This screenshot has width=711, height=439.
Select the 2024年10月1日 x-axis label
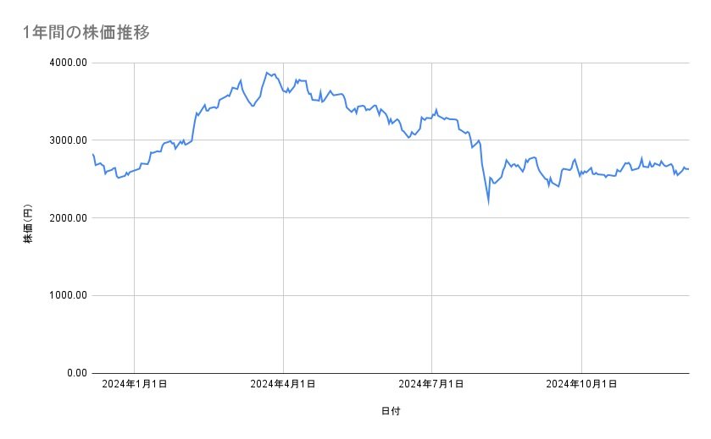coord(580,384)
